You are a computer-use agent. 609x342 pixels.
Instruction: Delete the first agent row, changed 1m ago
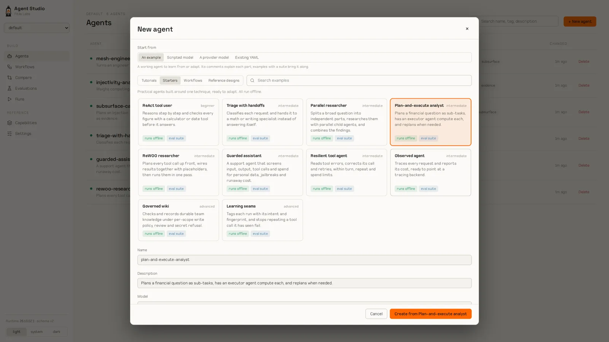click(583, 62)
